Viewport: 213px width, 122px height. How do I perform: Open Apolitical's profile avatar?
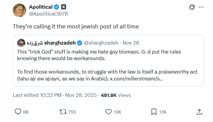[x=19, y=10]
